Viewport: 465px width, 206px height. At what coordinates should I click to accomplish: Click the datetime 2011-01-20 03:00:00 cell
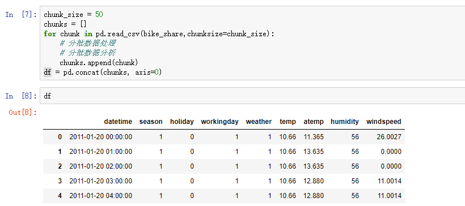101,181
